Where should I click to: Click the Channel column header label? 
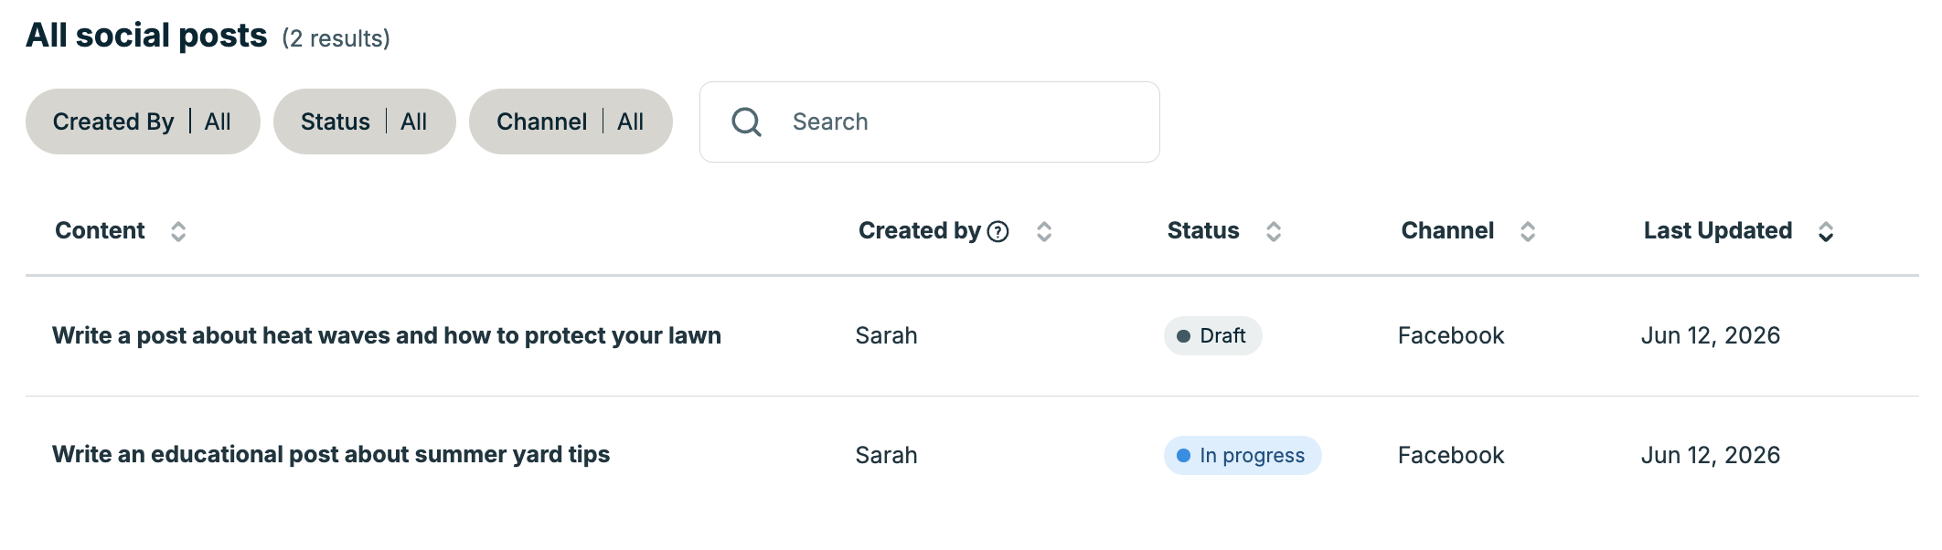pos(1447,230)
